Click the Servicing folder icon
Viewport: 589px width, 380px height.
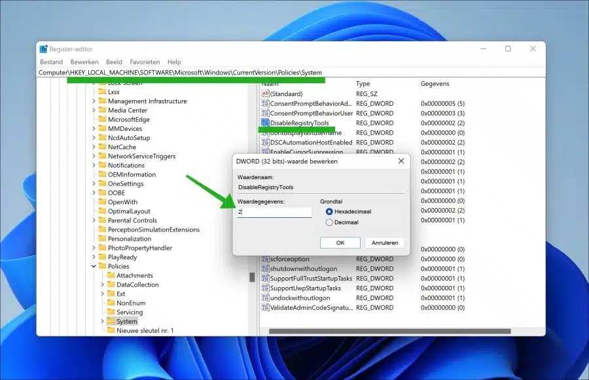click(111, 312)
